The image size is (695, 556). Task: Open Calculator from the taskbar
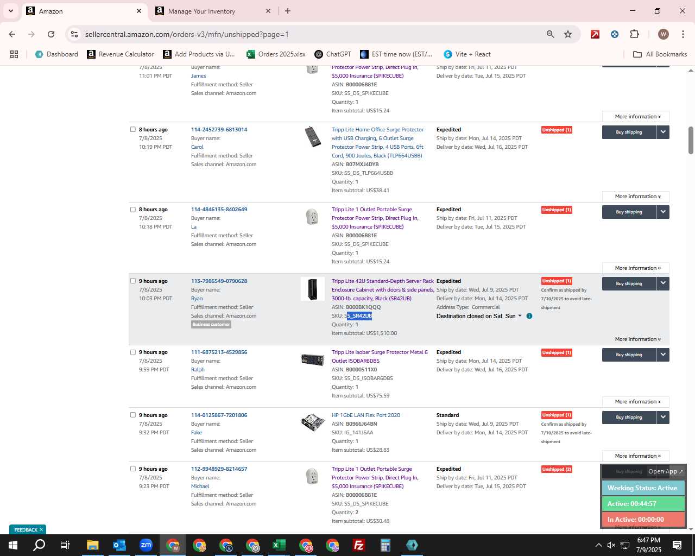pos(386,545)
